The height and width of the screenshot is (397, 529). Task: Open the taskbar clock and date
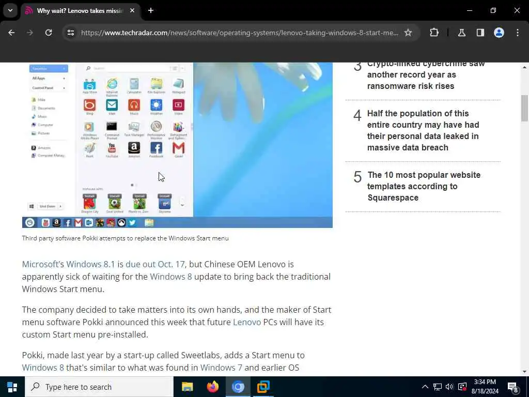[485, 387]
